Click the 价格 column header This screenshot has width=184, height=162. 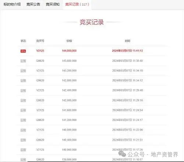coord(69,41)
